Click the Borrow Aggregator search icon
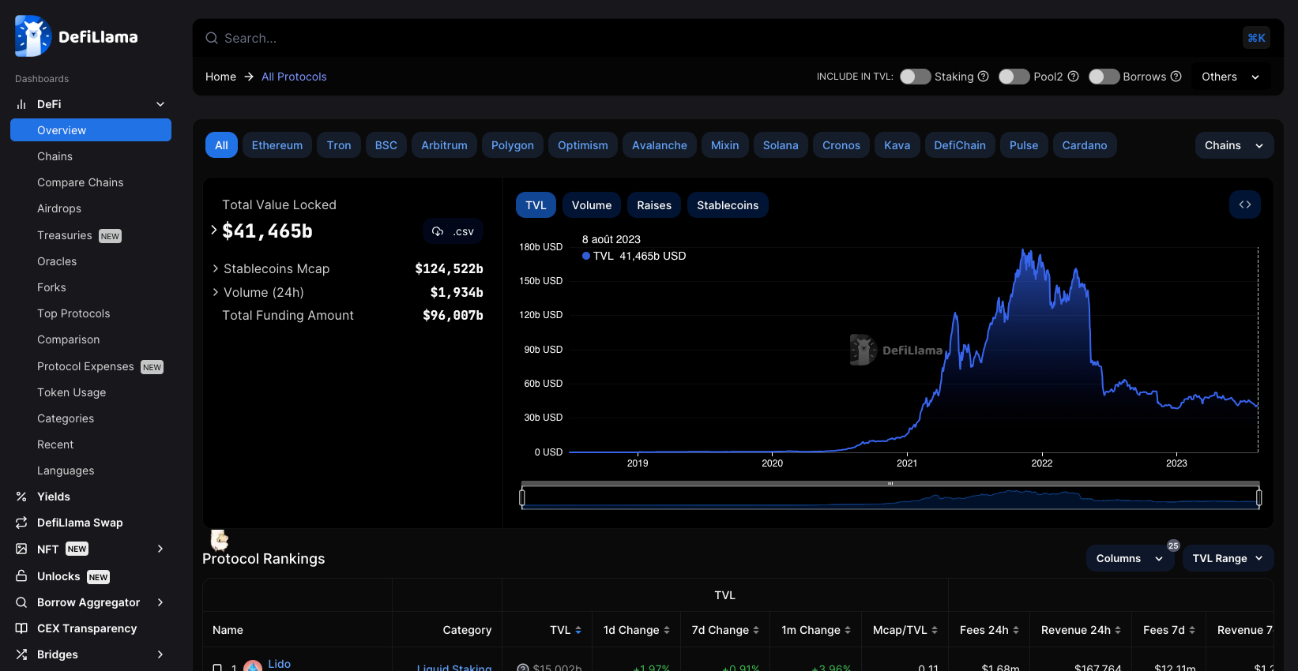 (21, 602)
